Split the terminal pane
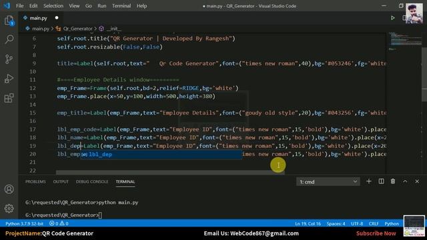 coord(381,181)
